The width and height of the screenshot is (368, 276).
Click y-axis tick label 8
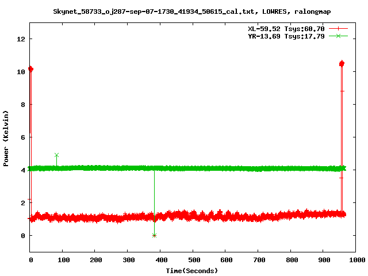[23, 105]
